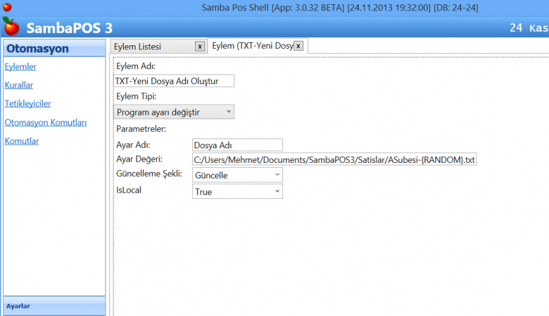Click the Ayar Değeri: label
This screenshot has height=316, width=549.
pos(139,159)
